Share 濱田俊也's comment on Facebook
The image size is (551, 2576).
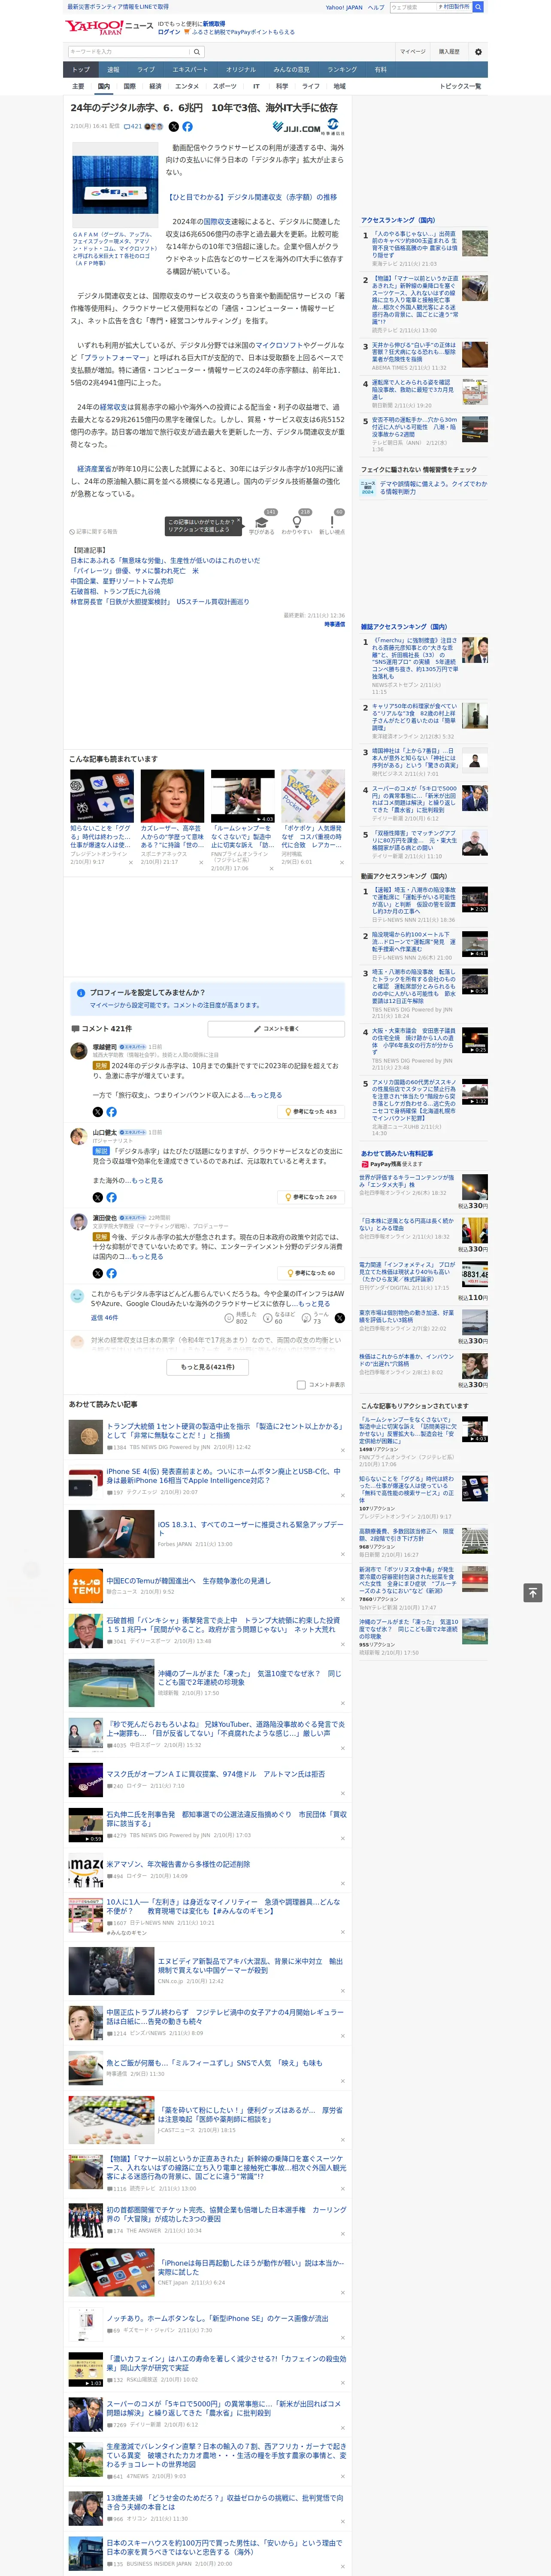(111, 1273)
